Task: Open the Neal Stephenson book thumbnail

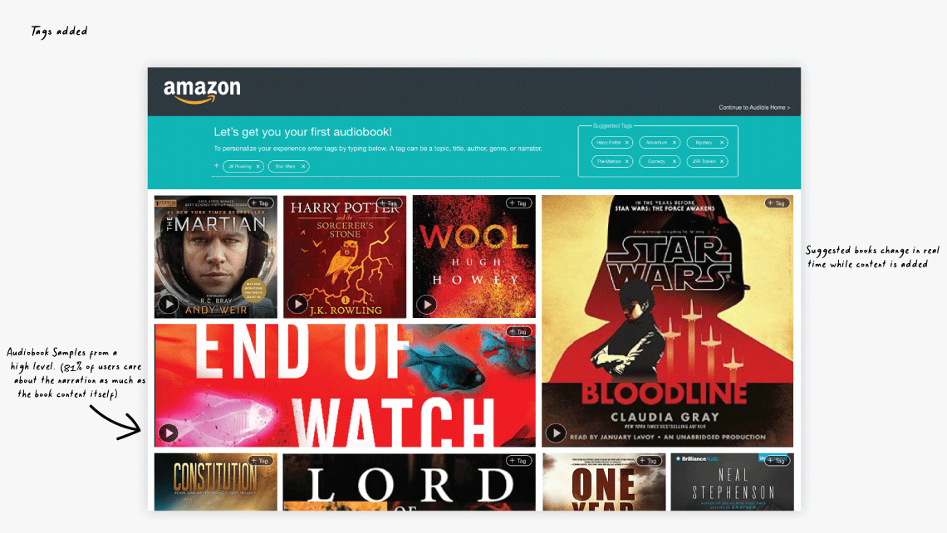Action: (732, 482)
